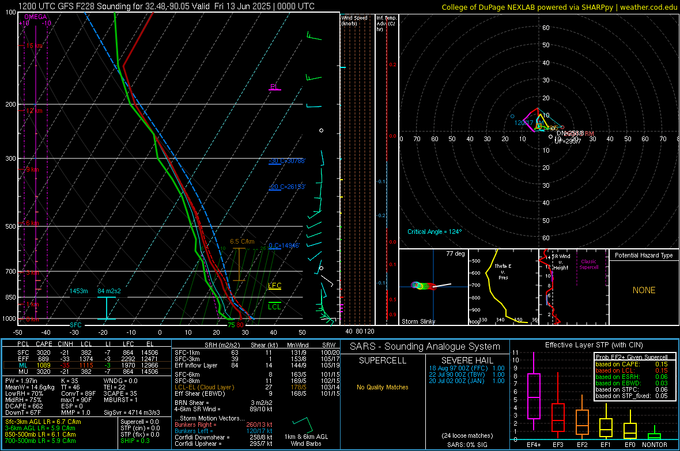Image resolution: width=680 pixels, height=451 pixels.
Task: Click the 77 deg slinky tilt value
Action: (455, 253)
